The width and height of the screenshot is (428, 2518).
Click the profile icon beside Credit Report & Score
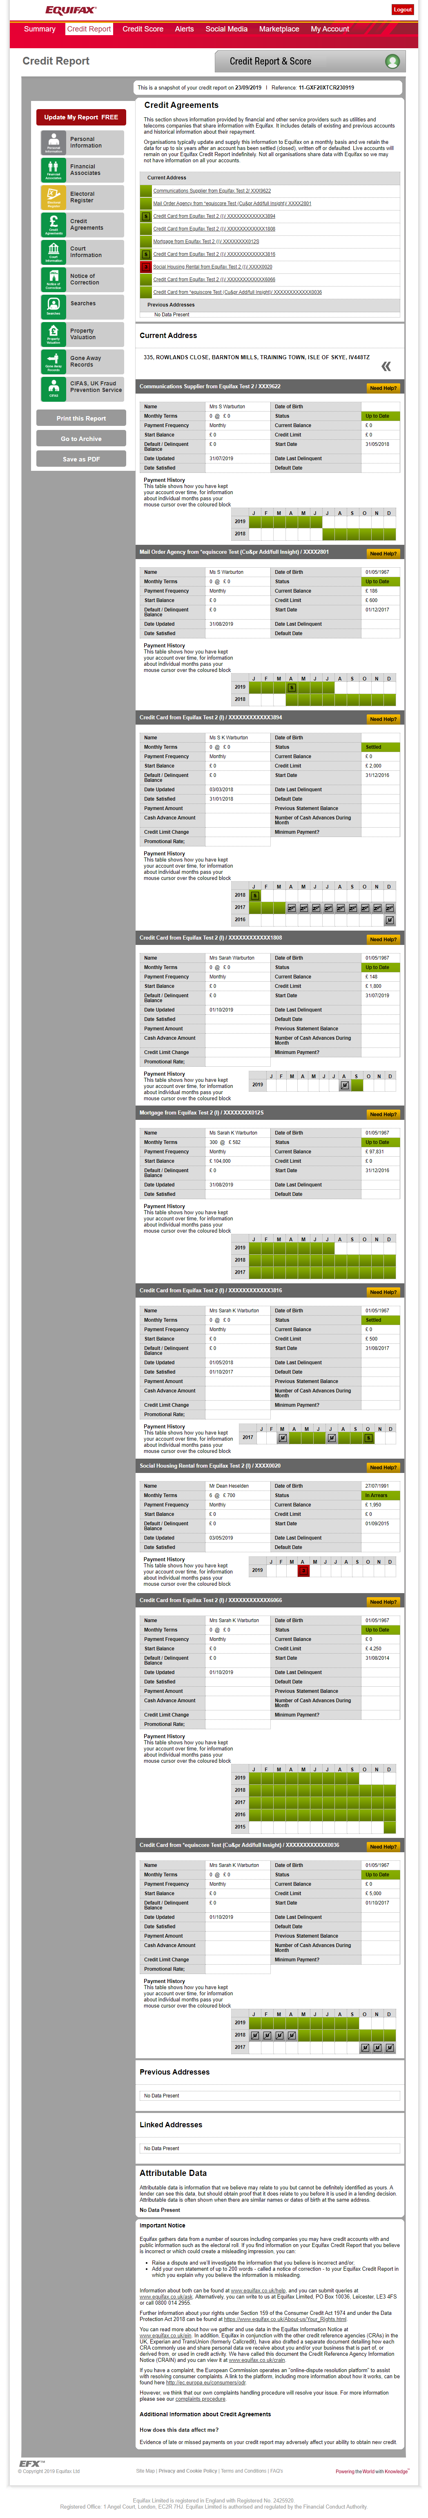(x=392, y=62)
